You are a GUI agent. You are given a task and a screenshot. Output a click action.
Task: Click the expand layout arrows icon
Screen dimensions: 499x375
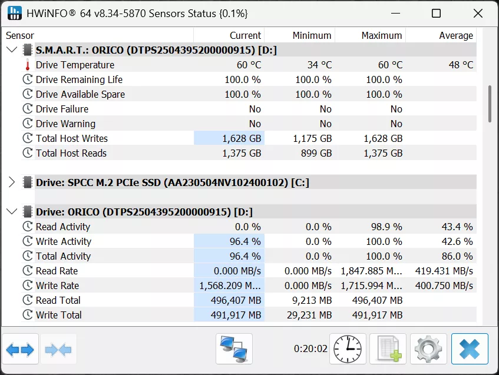(x=21, y=349)
